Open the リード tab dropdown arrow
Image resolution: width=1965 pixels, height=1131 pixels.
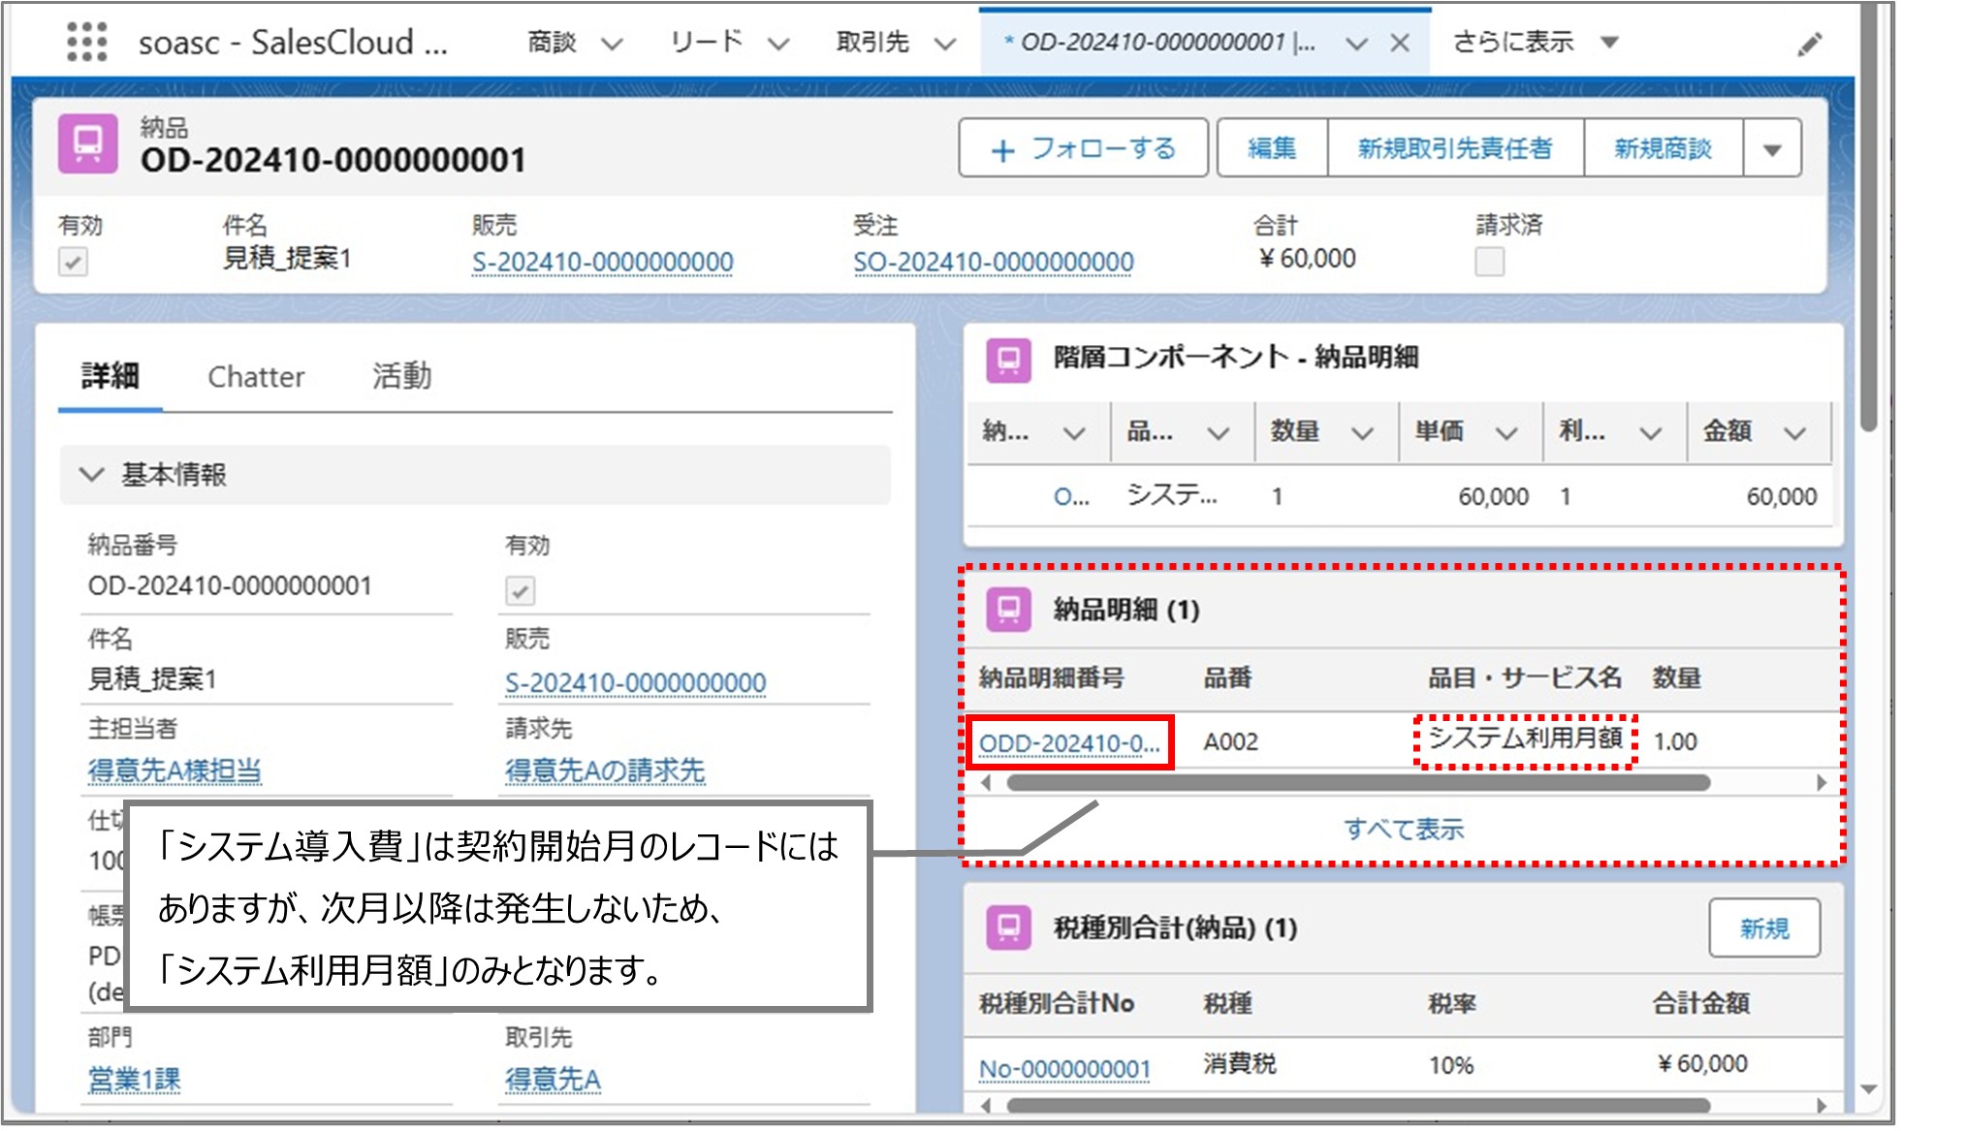[778, 44]
